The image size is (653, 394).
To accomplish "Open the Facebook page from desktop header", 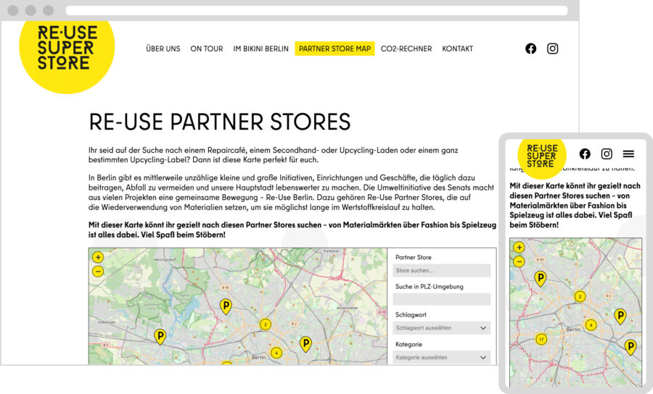I will tap(530, 49).
